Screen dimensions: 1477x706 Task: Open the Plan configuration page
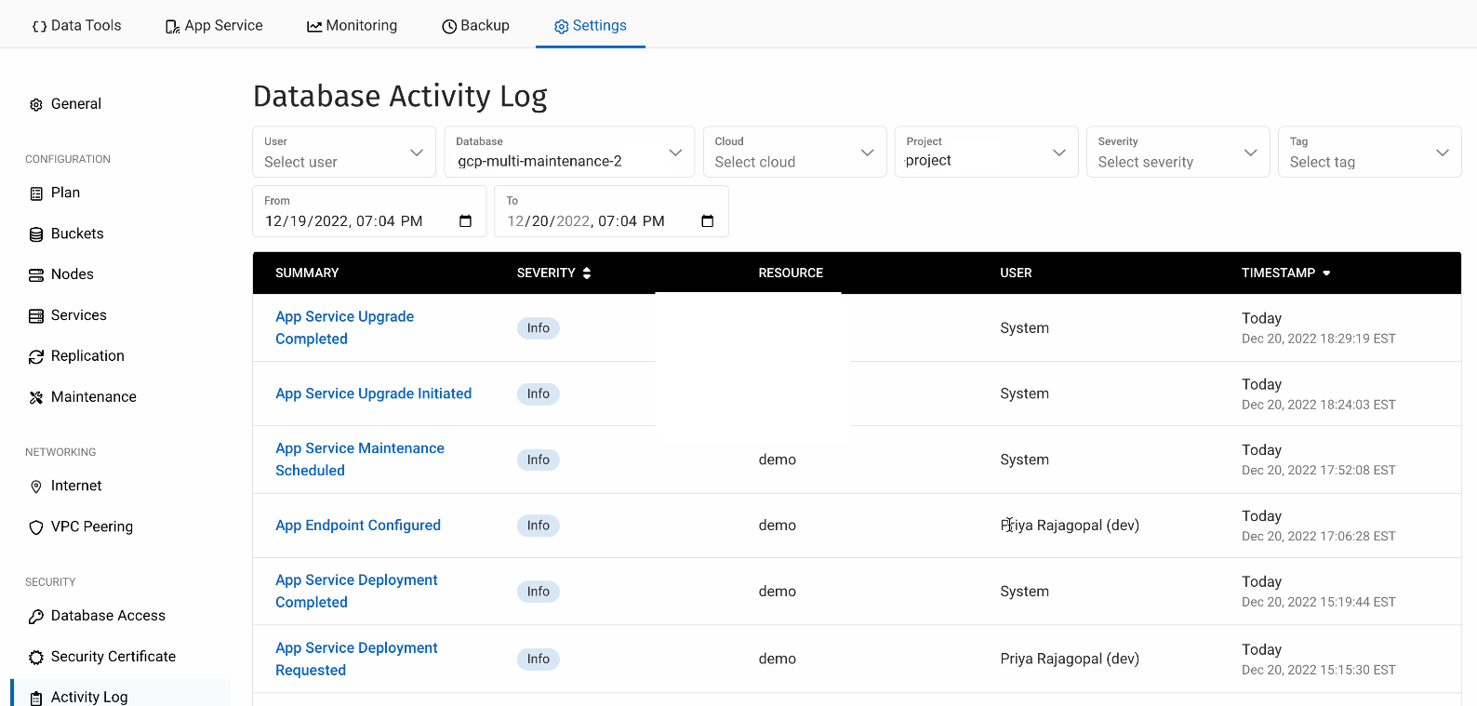tap(65, 193)
